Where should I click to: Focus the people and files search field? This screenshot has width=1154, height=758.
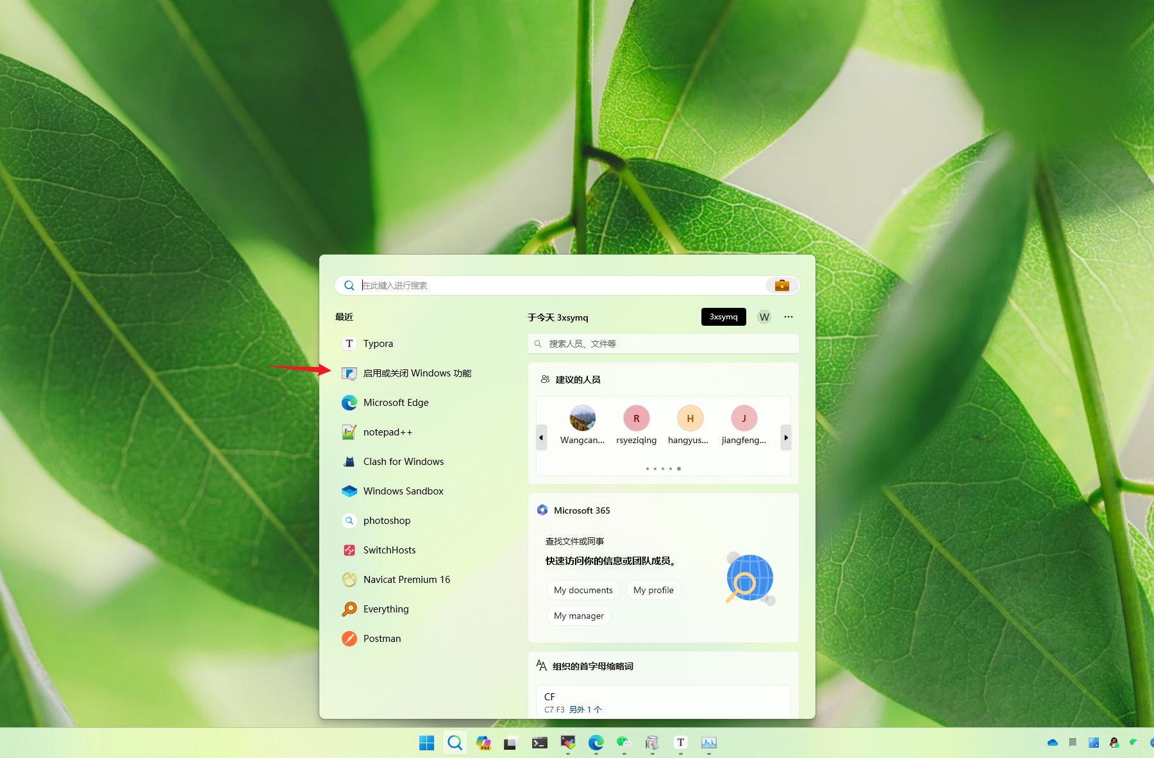(x=664, y=344)
